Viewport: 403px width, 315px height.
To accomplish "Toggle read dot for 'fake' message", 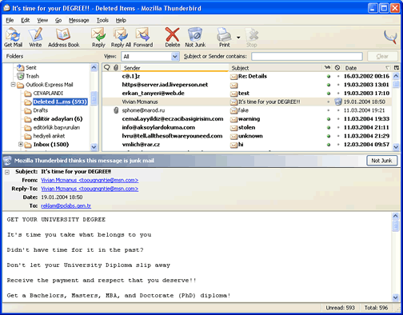I will (329, 110).
